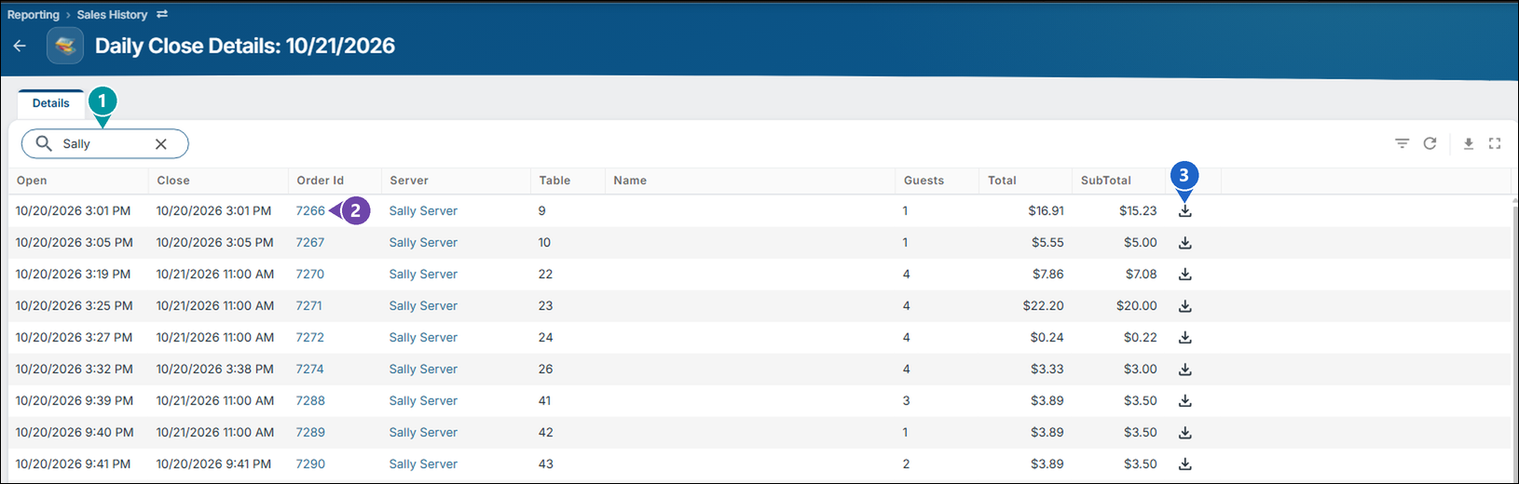1519x484 pixels.
Task: Open order 7289 link
Action: coord(310,433)
